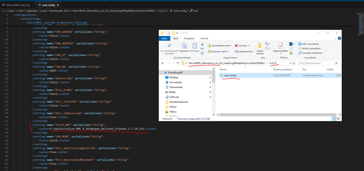The height and width of the screenshot is (171, 364).
Task: Open the Löschen dropdown arrow
Action: (x=249, y=45)
